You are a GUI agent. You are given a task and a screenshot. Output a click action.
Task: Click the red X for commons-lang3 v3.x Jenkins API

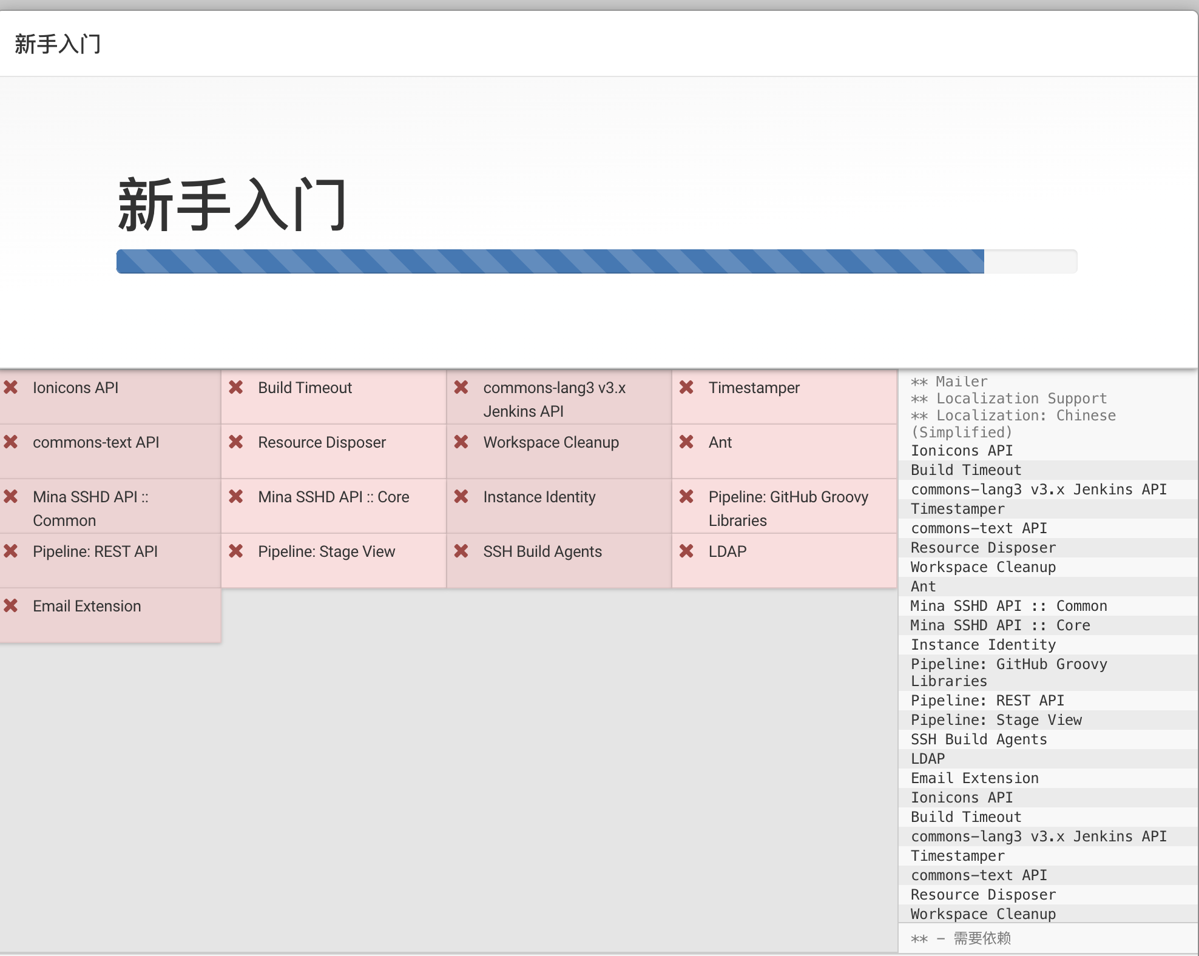point(461,387)
